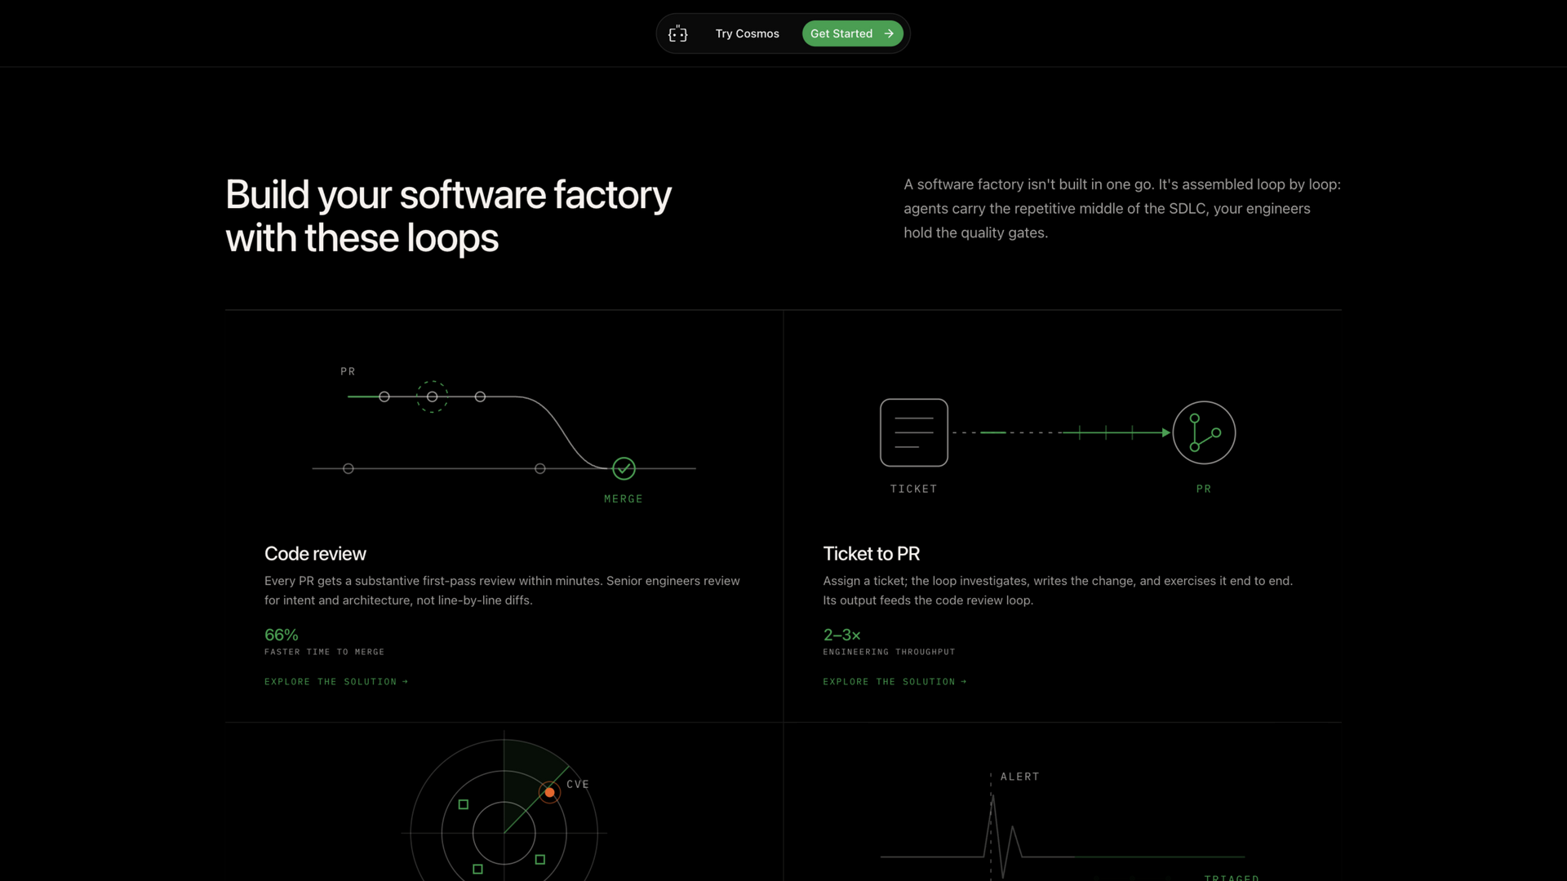Click the ENGINEERING THROUGHPUT label
The height and width of the screenshot is (881, 1567).
click(x=889, y=652)
